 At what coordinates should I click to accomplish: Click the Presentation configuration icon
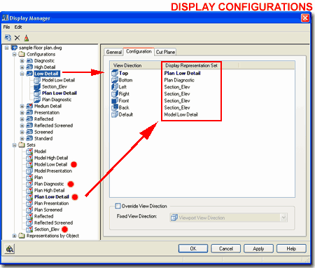(29, 112)
